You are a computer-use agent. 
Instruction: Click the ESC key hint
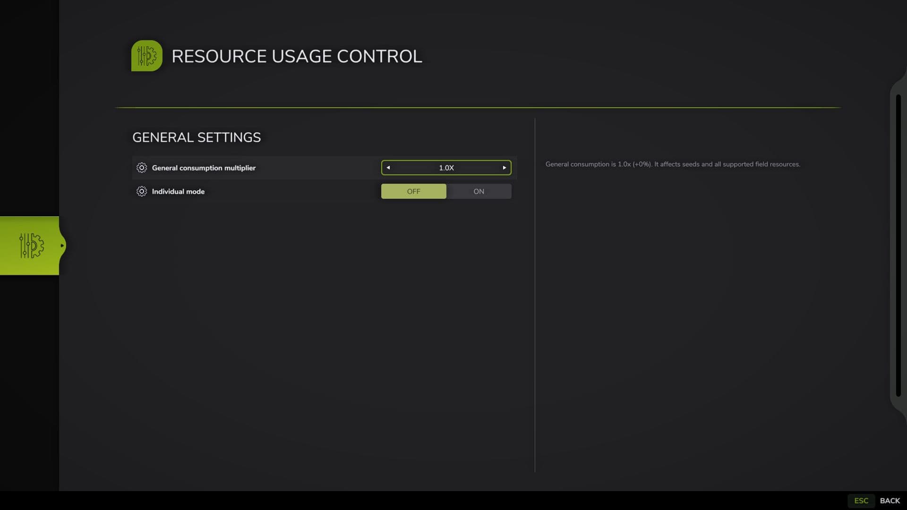click(861, 501)
